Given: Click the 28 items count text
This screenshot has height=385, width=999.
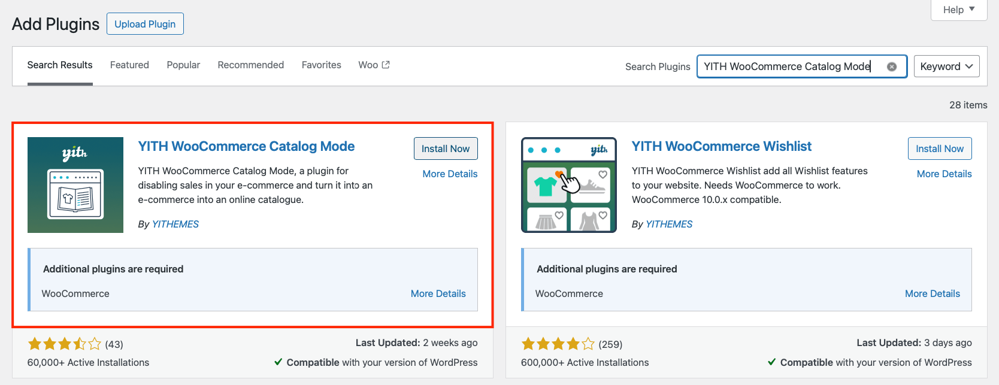Looking at the screenshot, I should (x=968, y=105).
